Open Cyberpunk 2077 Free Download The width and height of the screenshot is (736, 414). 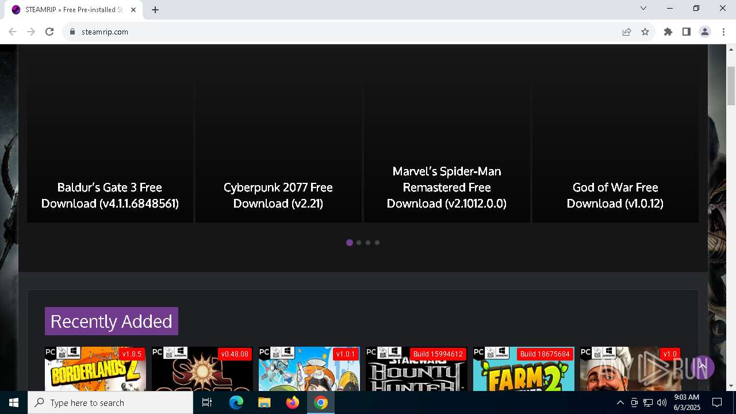click(278, 195)
